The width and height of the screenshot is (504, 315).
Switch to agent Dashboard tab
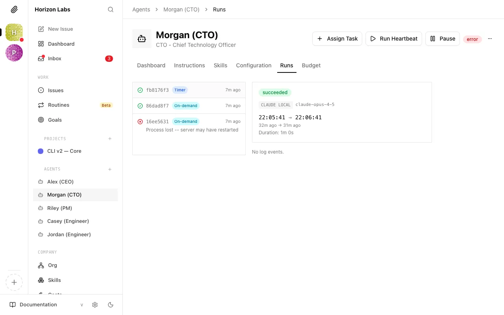coord(151,65)
